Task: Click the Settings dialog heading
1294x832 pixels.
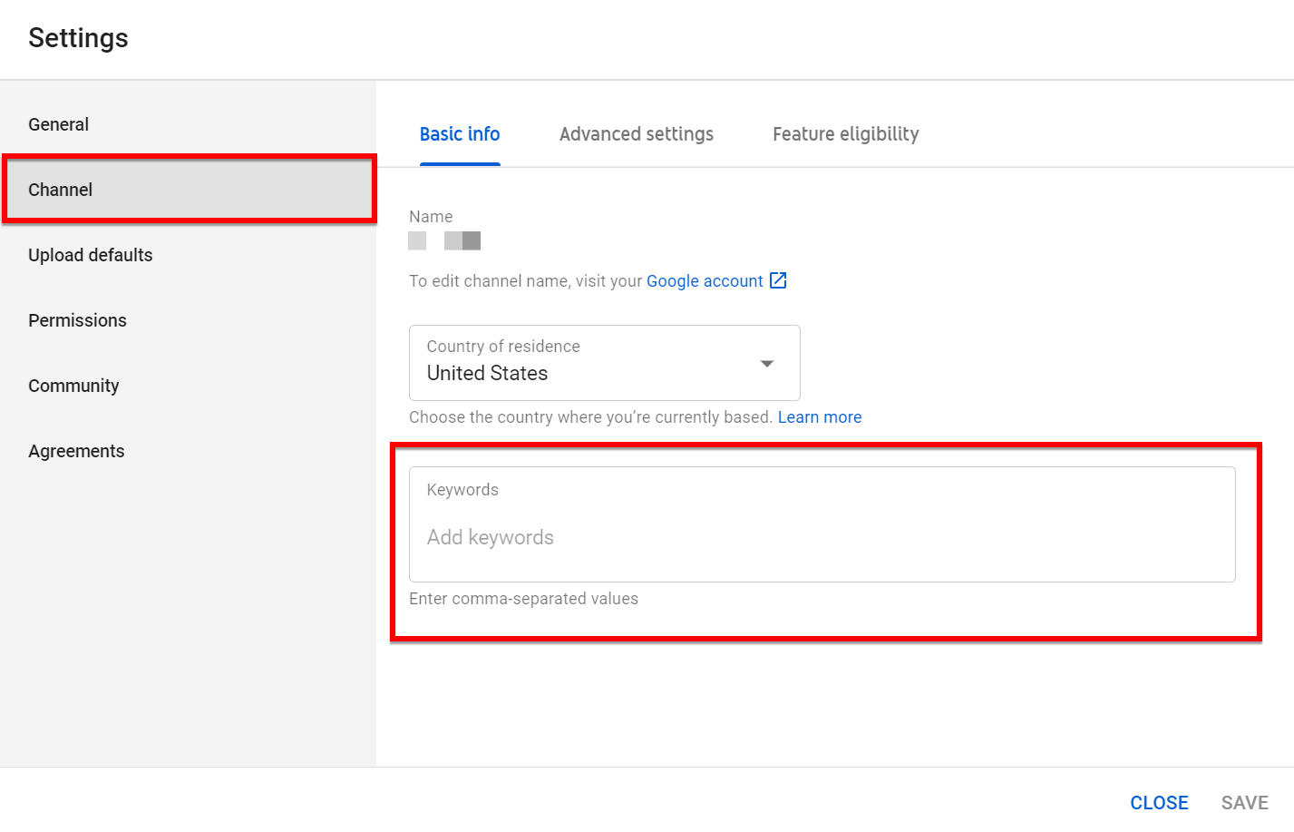Action: point(79,38)
